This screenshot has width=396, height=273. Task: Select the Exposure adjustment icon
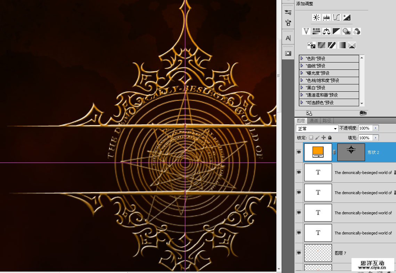[346, 17]
